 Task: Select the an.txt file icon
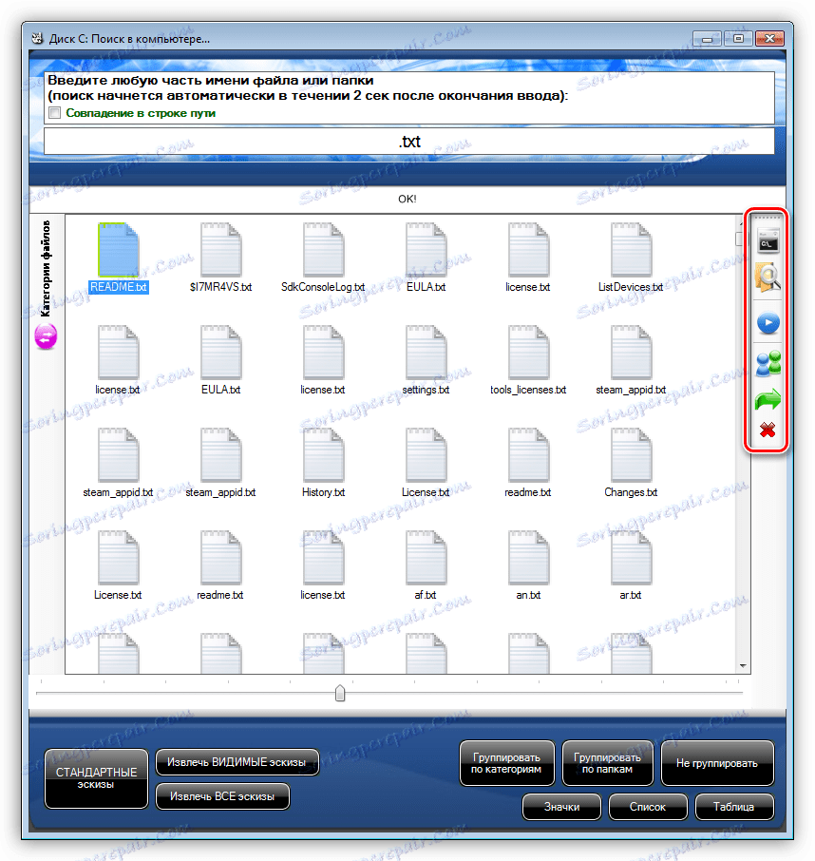[528, 558]
